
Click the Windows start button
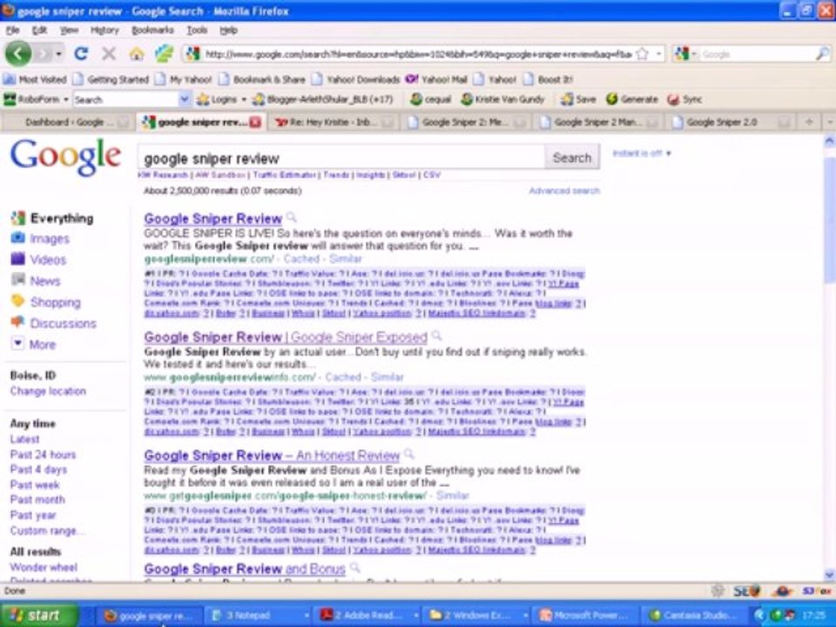pos(39,616)
